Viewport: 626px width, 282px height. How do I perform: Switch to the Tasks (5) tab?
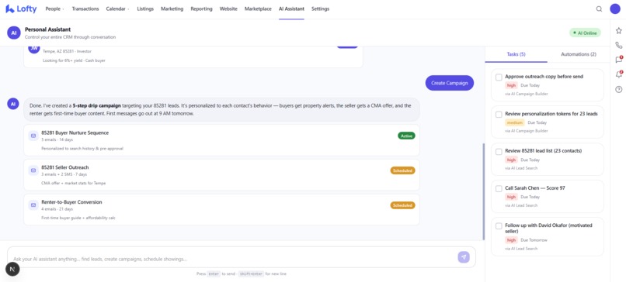click(516, 54)
